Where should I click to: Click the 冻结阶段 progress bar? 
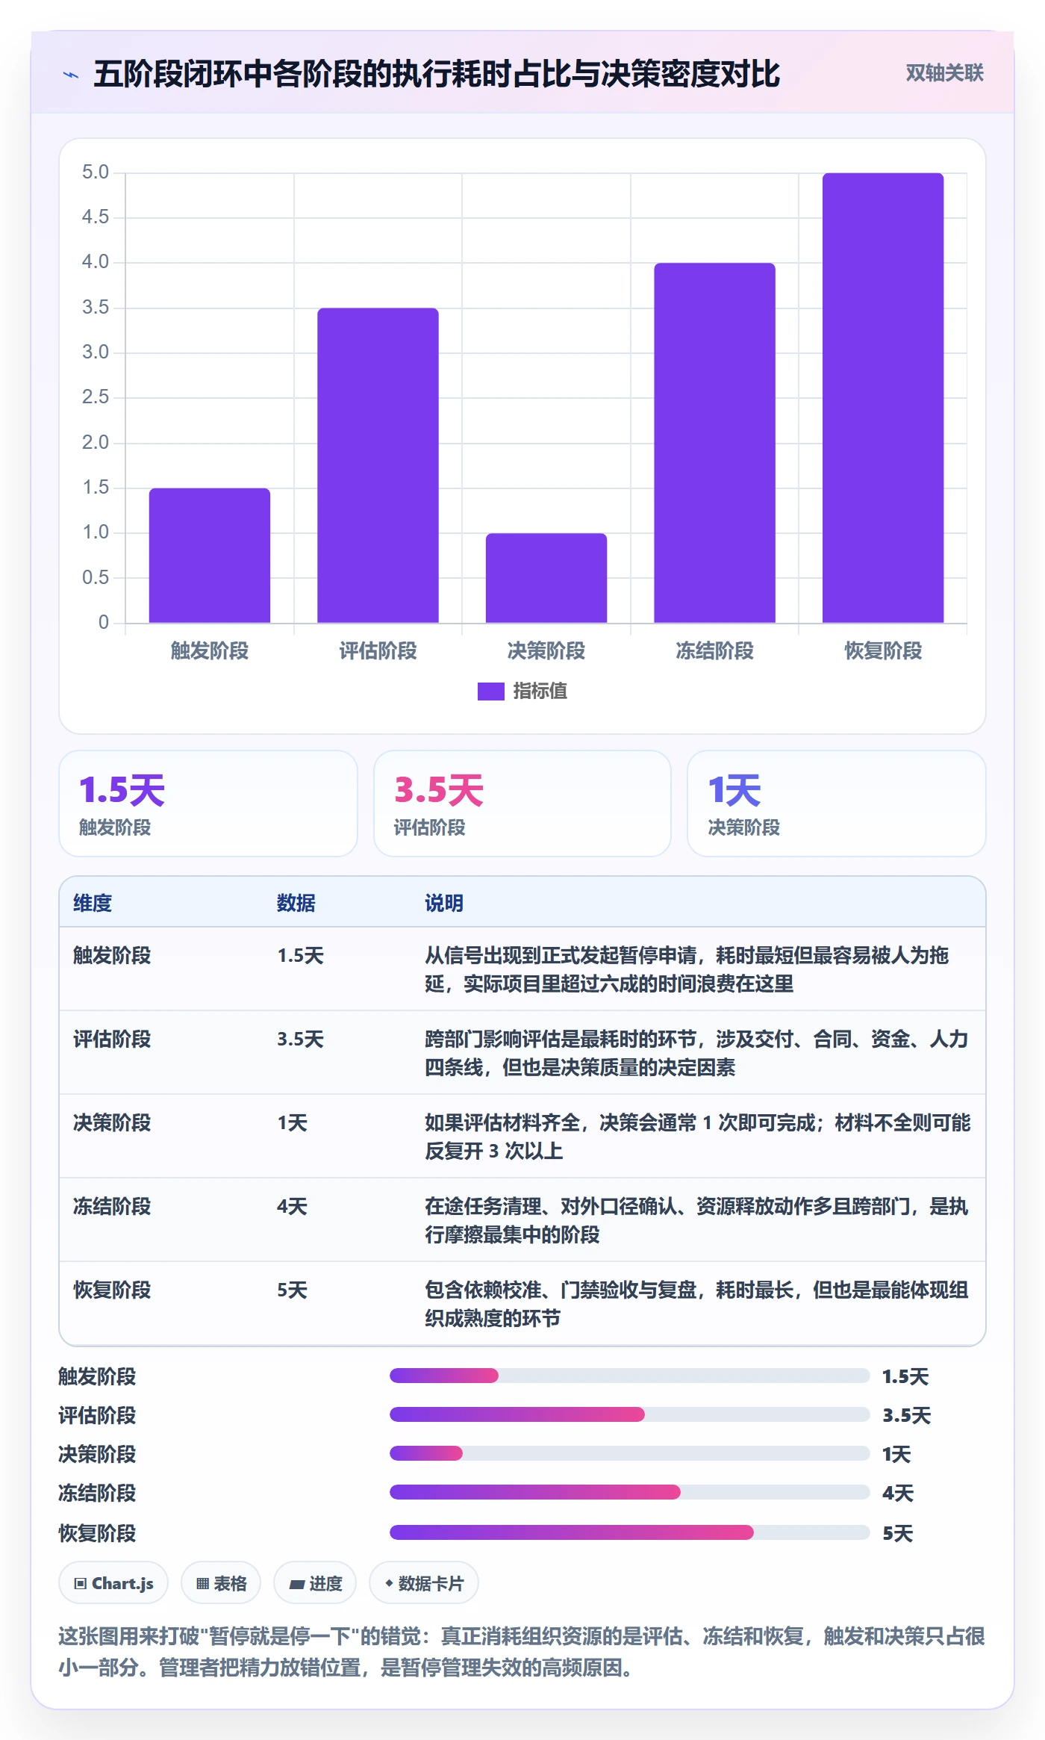pos(629,1492)
